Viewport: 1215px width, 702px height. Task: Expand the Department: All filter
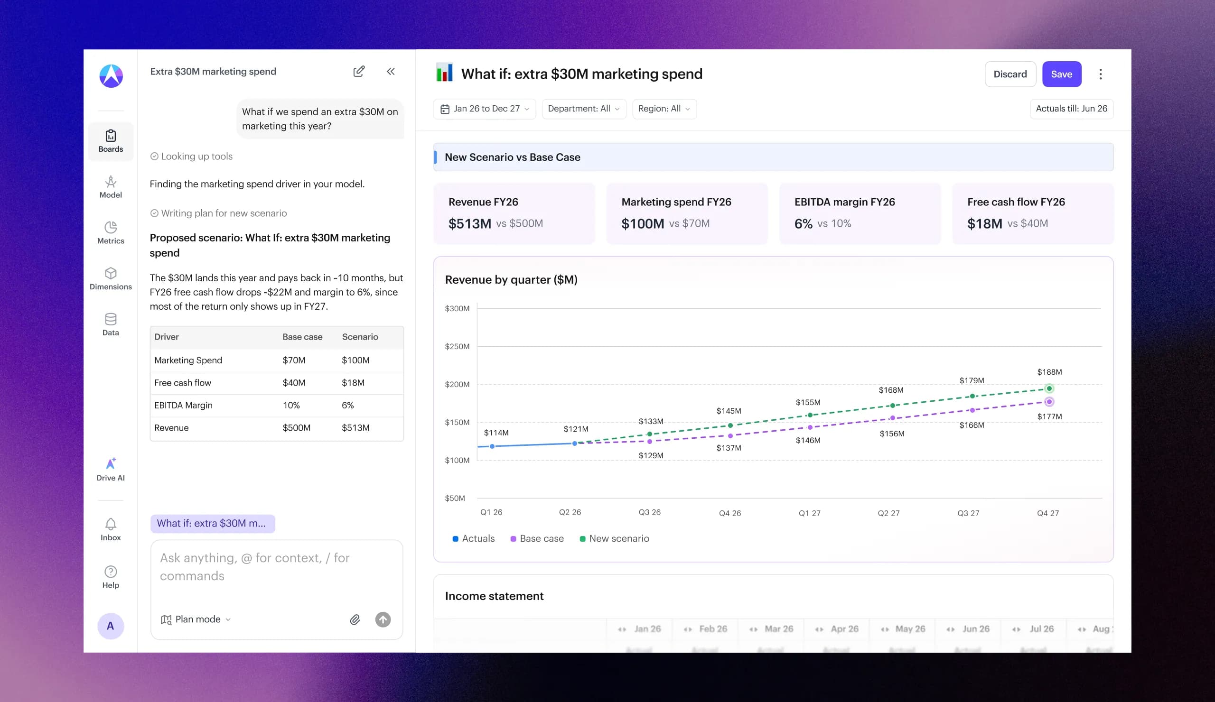coord(584,109)
